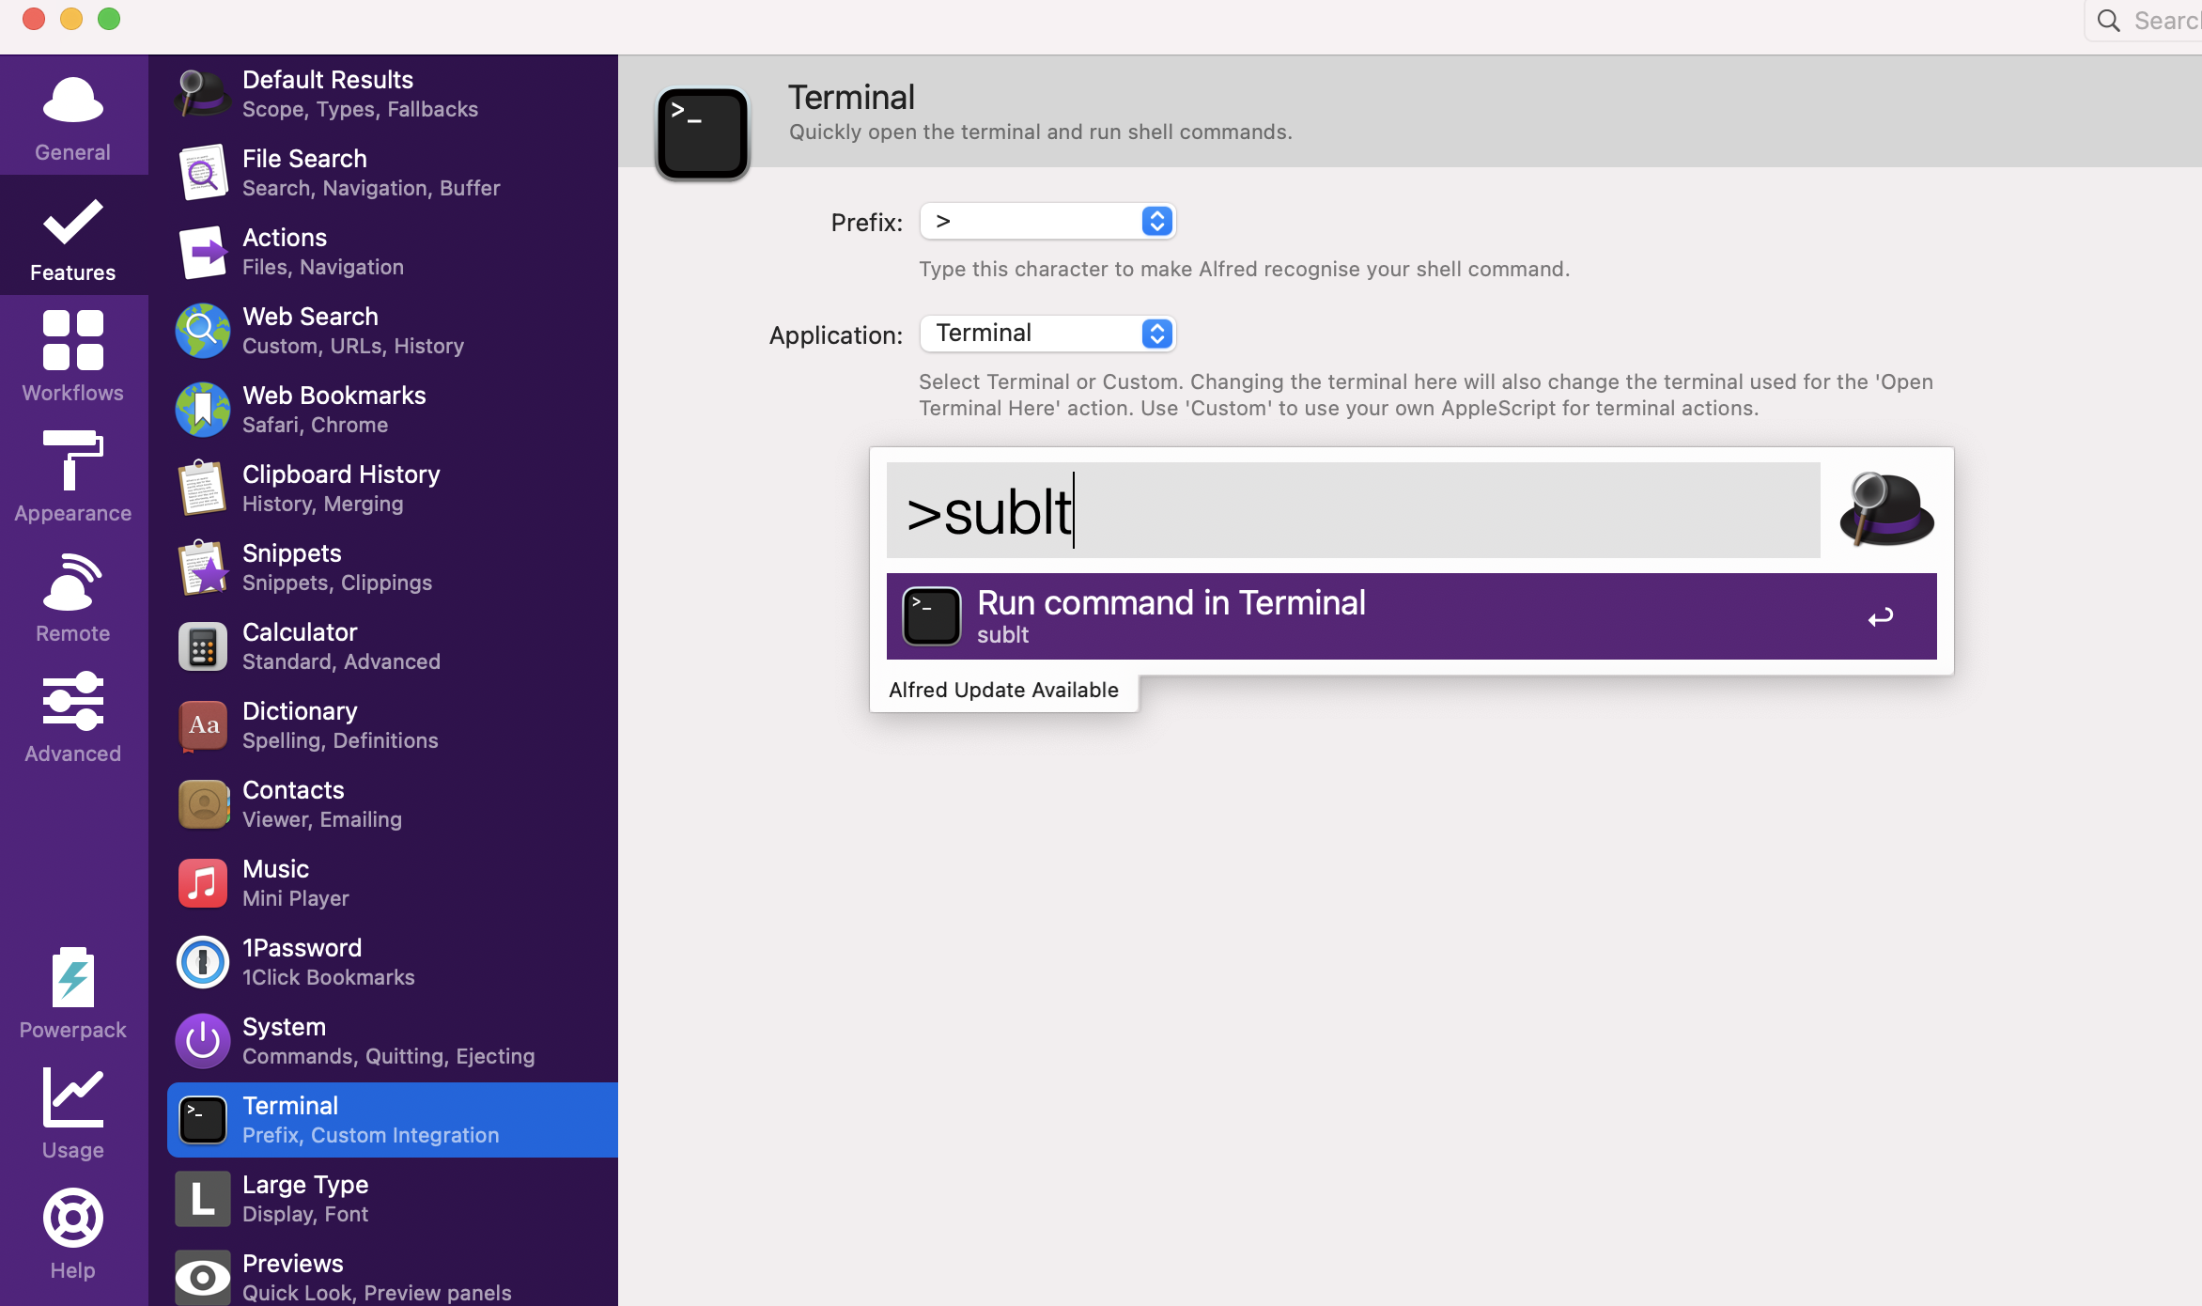View the Usage statistics section
This screenshot has width=2202, height=1306.
pyautogui.click(x=73, y=1114)
